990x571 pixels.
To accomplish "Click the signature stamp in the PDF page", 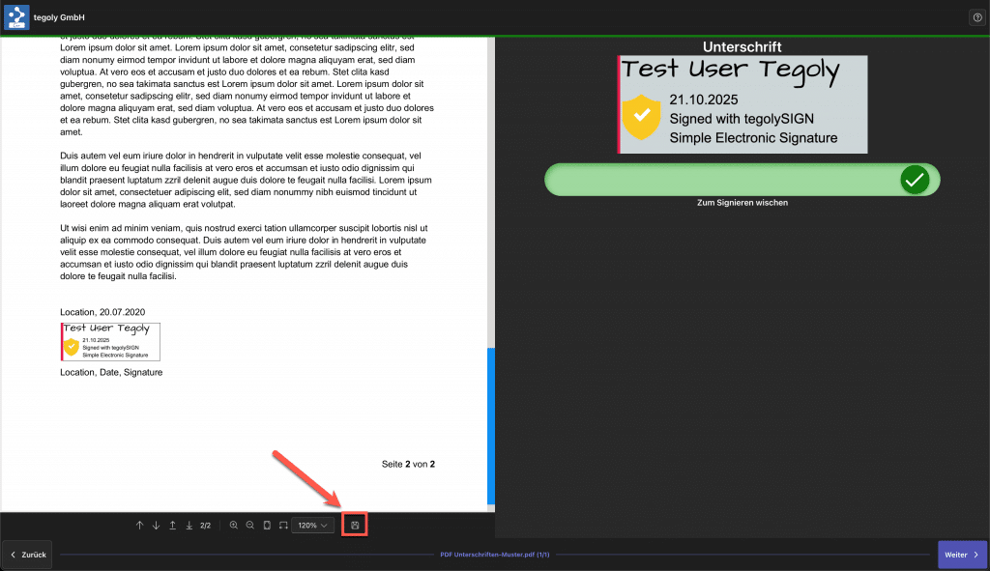I will pyautogui.click(x=110, y=342).
